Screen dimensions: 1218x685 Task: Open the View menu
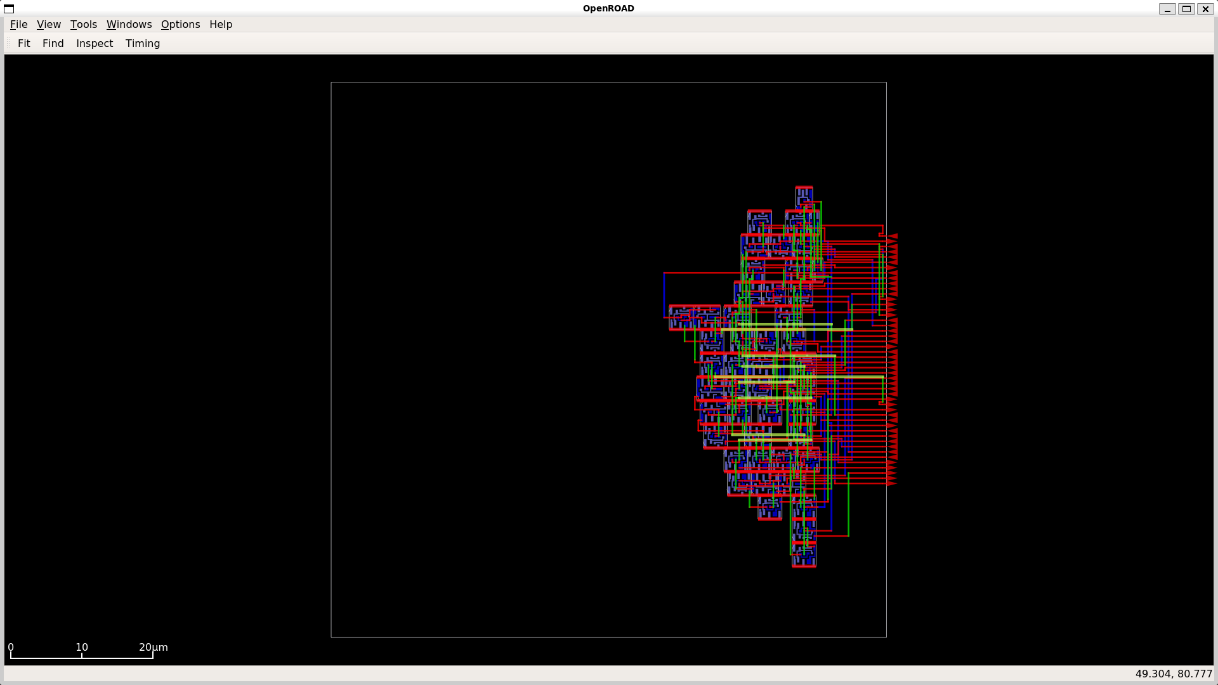[x=49, y=24]
